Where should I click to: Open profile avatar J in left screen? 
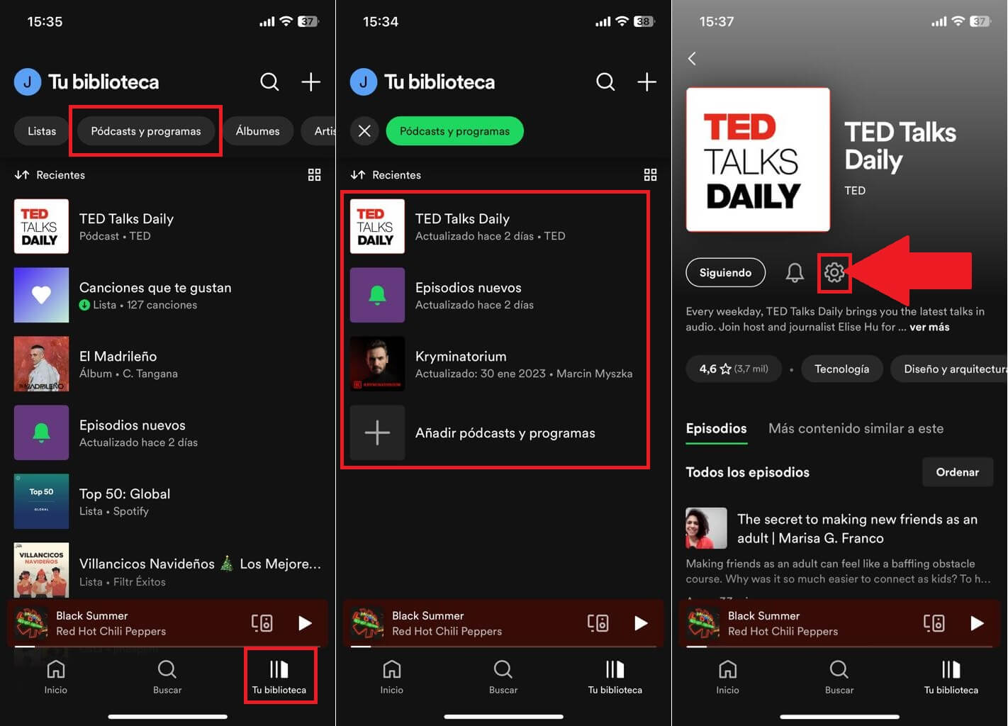(27, 82)
